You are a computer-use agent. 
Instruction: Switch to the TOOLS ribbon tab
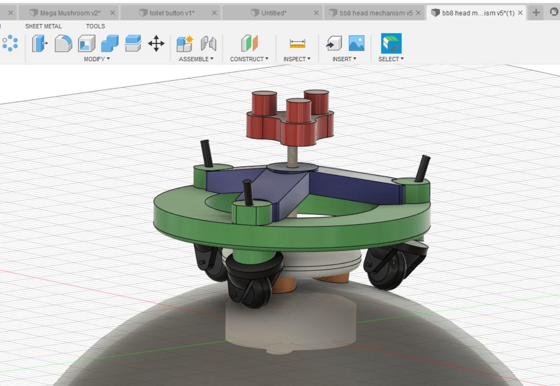click(95, 26)
